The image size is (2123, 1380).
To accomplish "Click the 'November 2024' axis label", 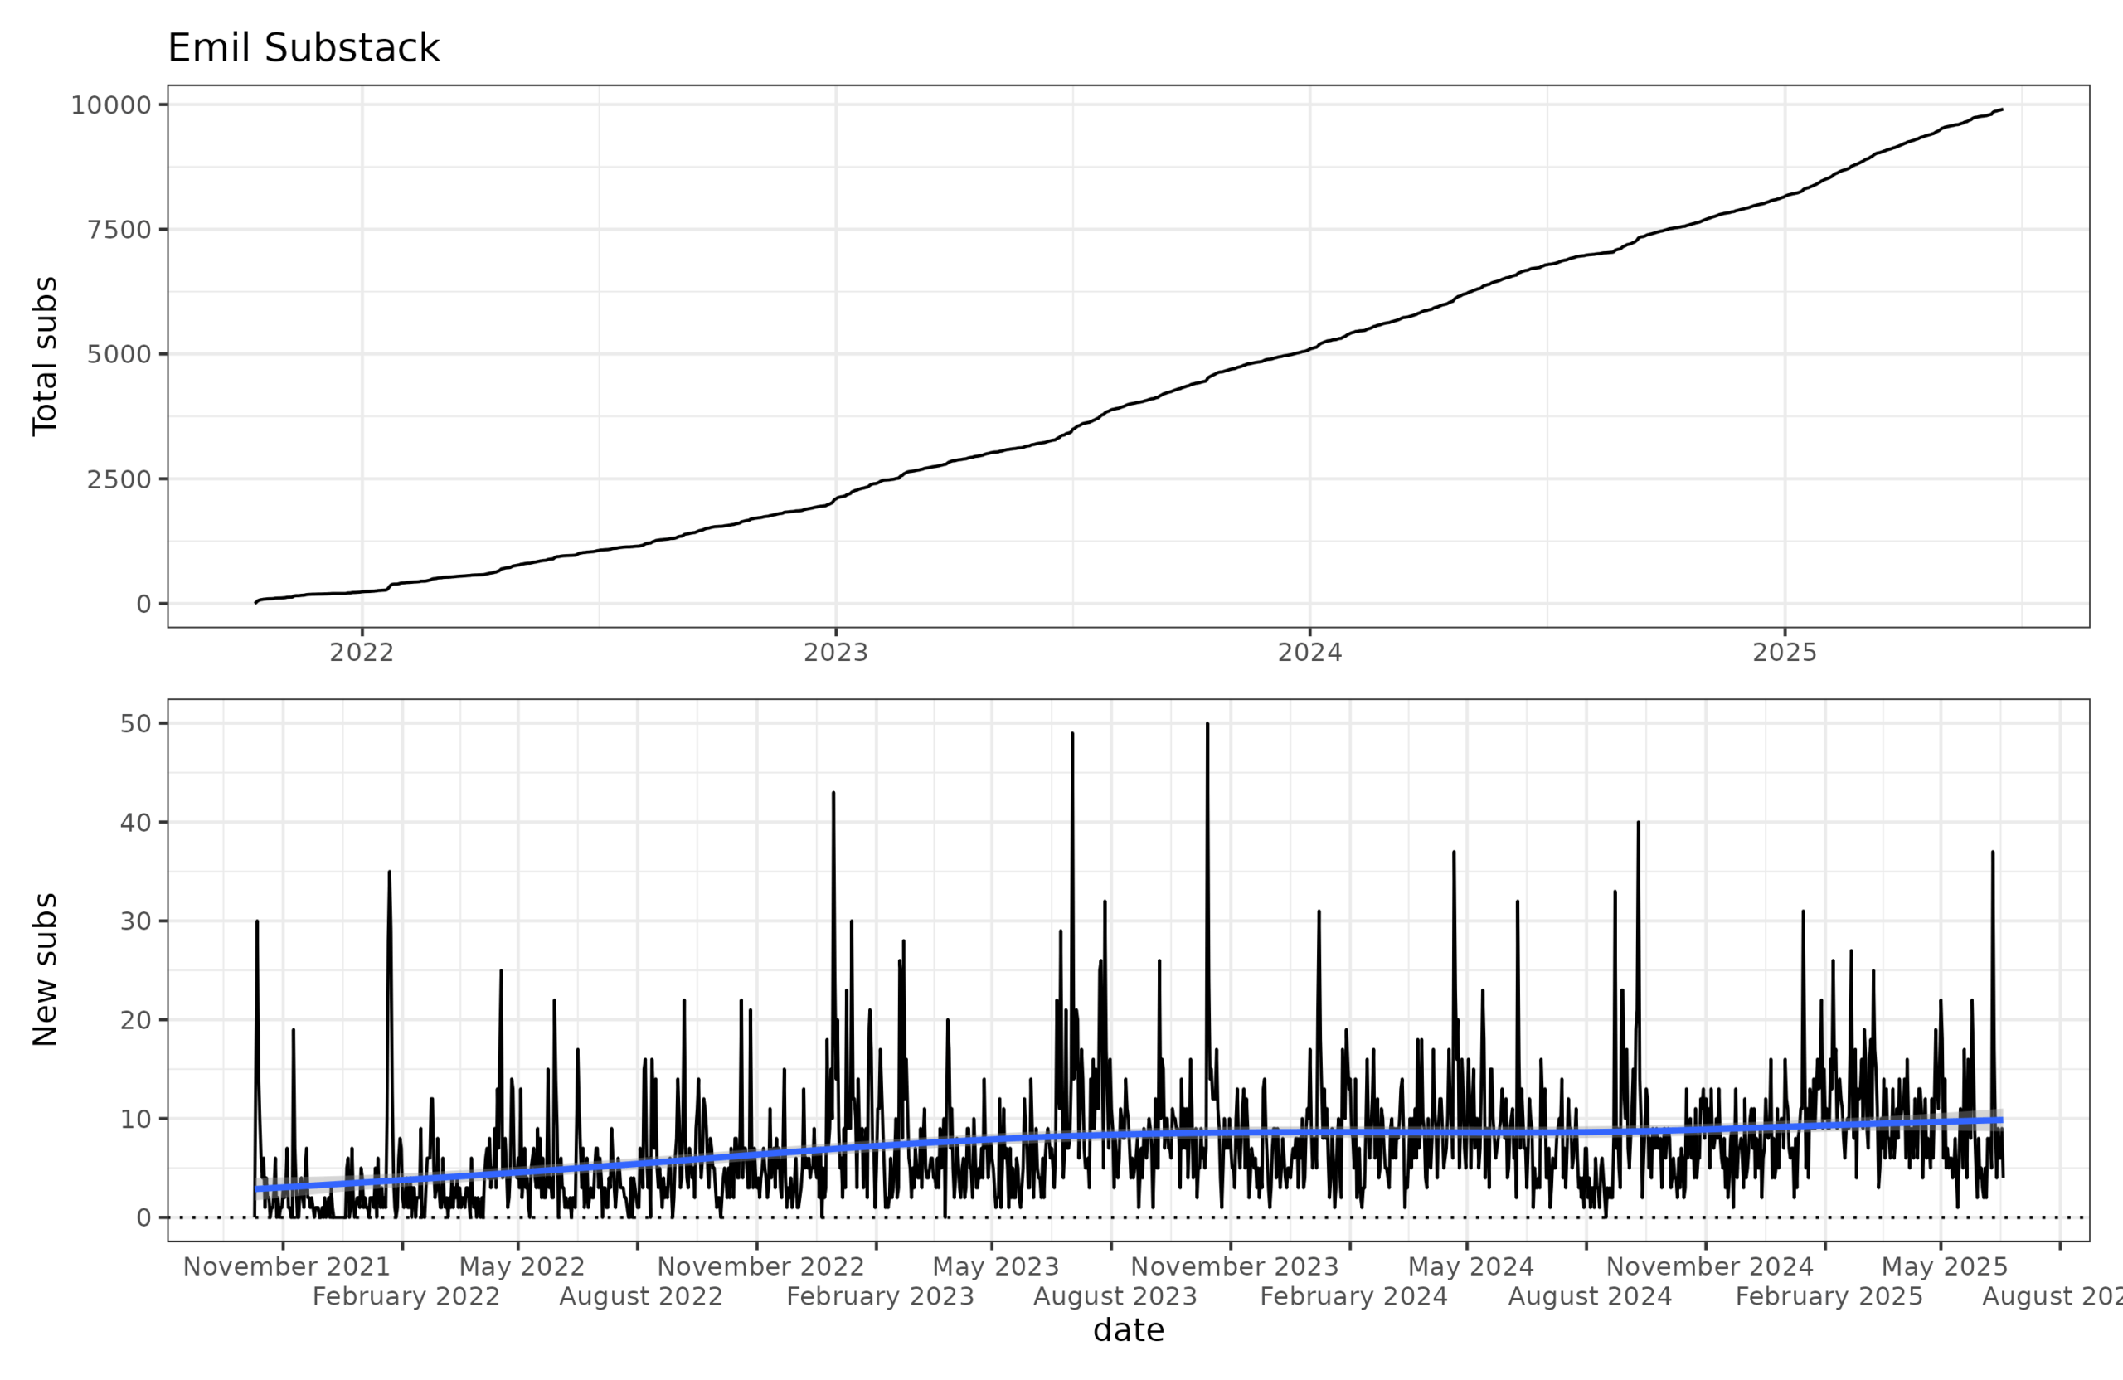I will click(1710, 1266).
